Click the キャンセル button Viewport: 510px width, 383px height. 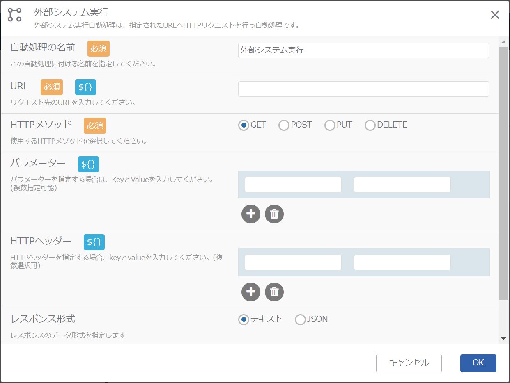409,363
